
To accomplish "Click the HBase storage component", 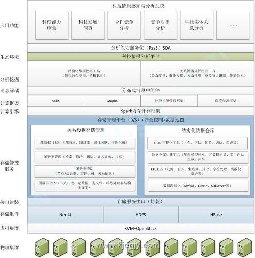I will tap(216, 215).
